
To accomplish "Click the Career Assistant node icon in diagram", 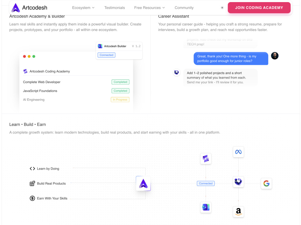I will coord(238,182).
